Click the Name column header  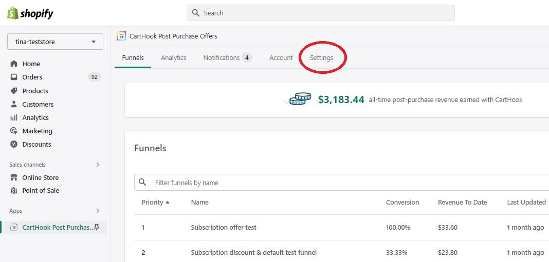199,202
